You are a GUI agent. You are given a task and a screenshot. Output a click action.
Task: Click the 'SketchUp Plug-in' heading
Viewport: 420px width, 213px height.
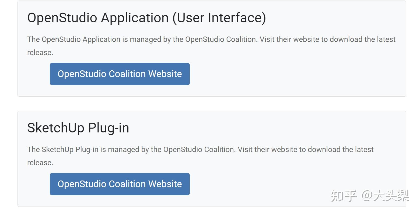78,128
